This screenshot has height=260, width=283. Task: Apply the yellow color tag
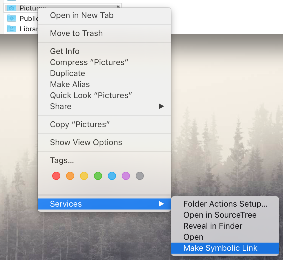tap(84, 176)
